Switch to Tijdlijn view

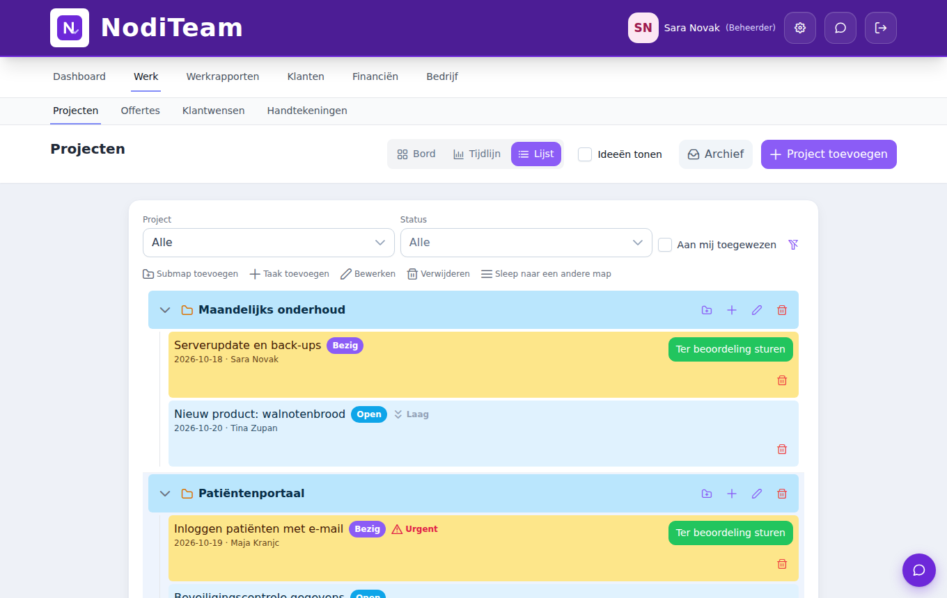click(477, 154)
